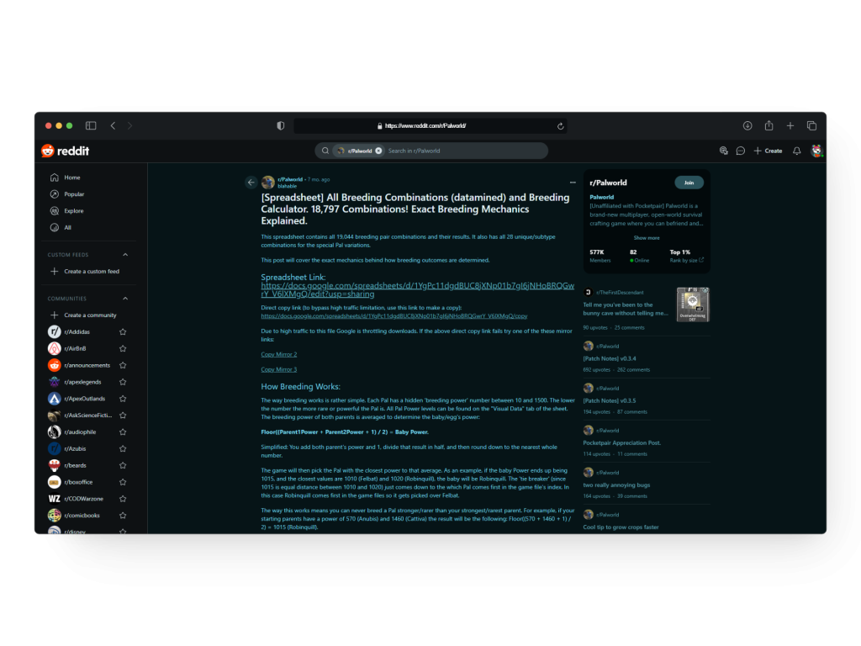The height and width of the screenshot is (646, 861).
Task: Favorite r/audiophile with star
Action: click(123, 432)
